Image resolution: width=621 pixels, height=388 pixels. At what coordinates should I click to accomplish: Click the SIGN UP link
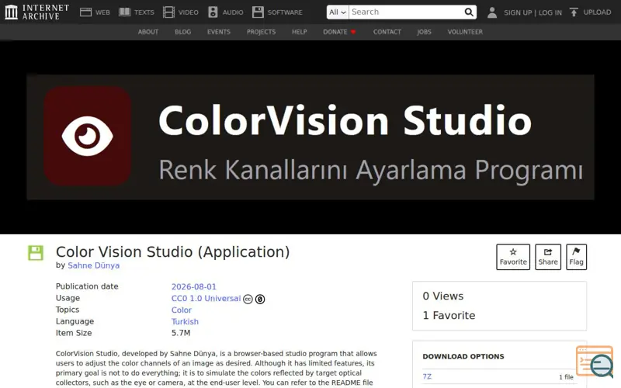pos(518,12)
